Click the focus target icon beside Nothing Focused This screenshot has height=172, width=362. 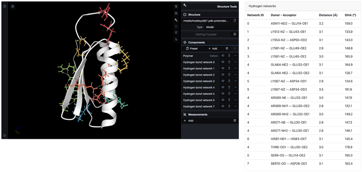tap(235, 34)
